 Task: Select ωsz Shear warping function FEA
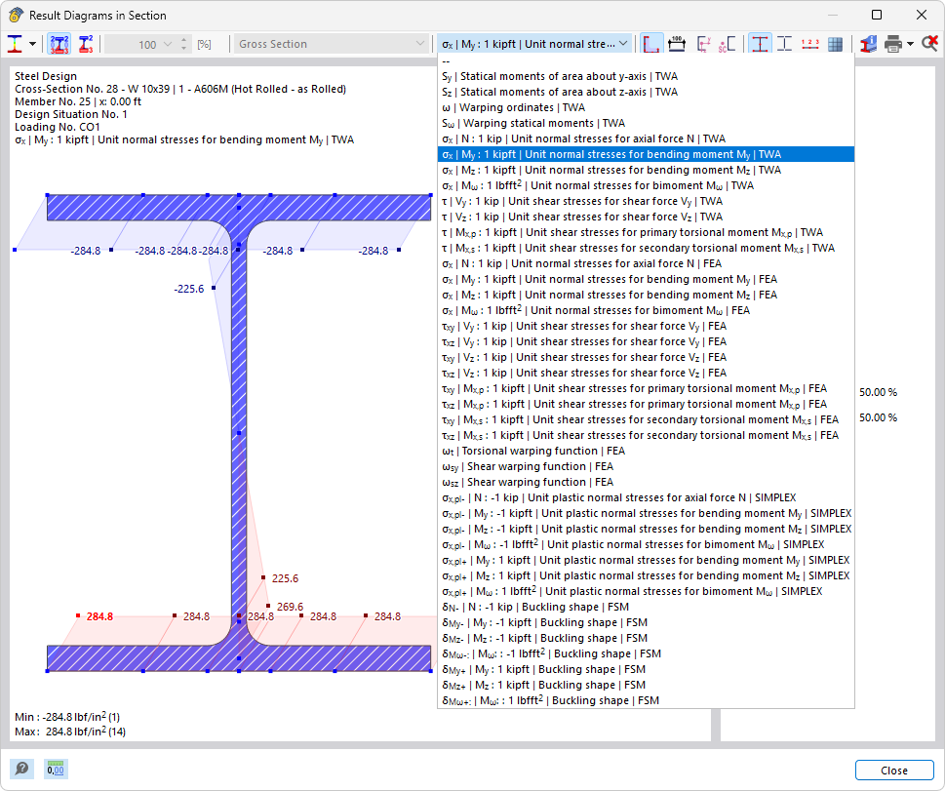(646, 483)
